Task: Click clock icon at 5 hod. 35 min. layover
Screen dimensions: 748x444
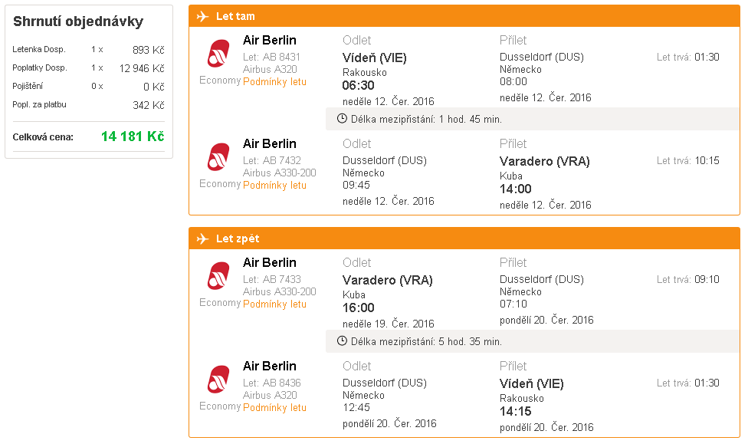Action: [342, 341]
